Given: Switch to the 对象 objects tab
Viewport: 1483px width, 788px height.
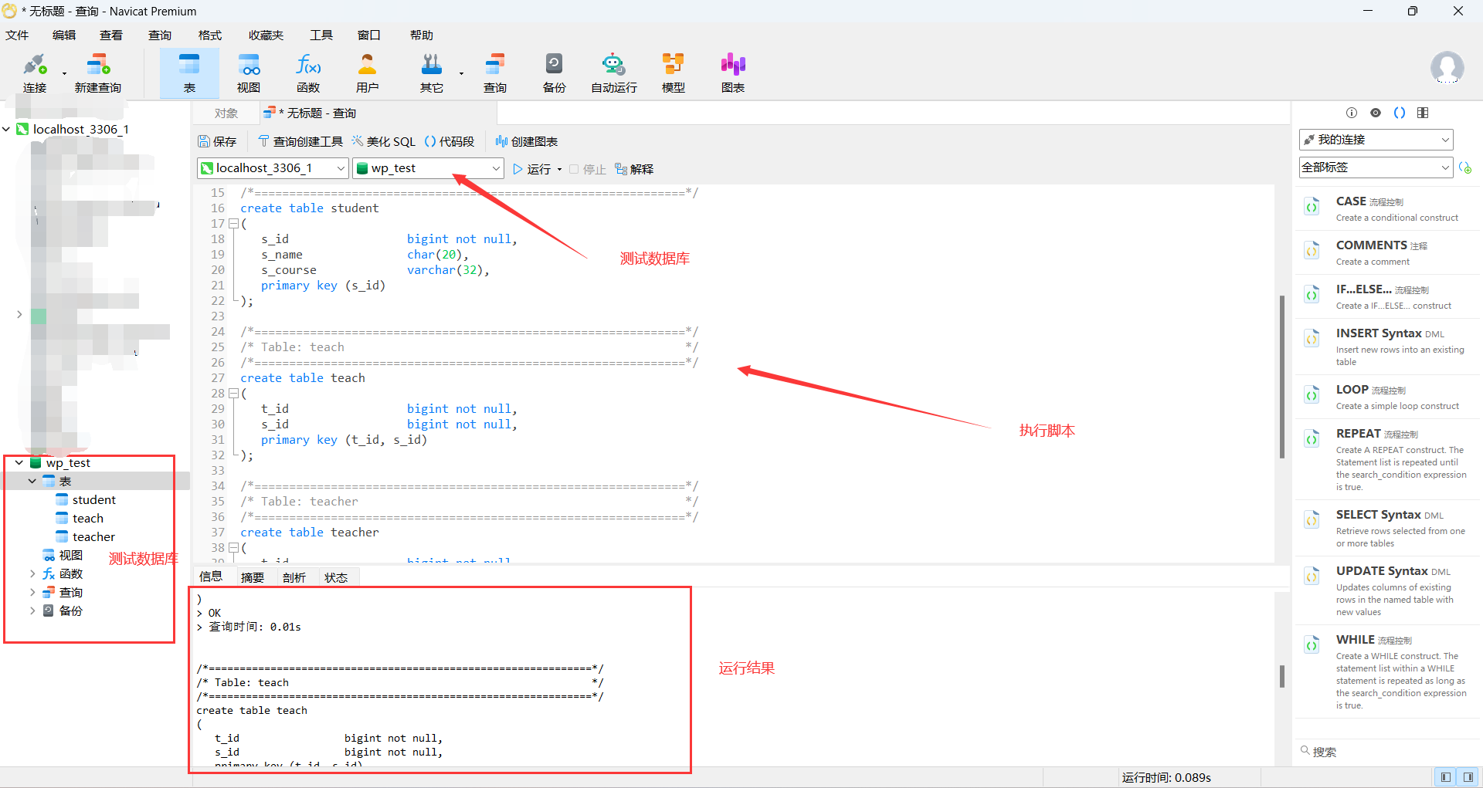Looking at the screenshot, I should [226, 113].
